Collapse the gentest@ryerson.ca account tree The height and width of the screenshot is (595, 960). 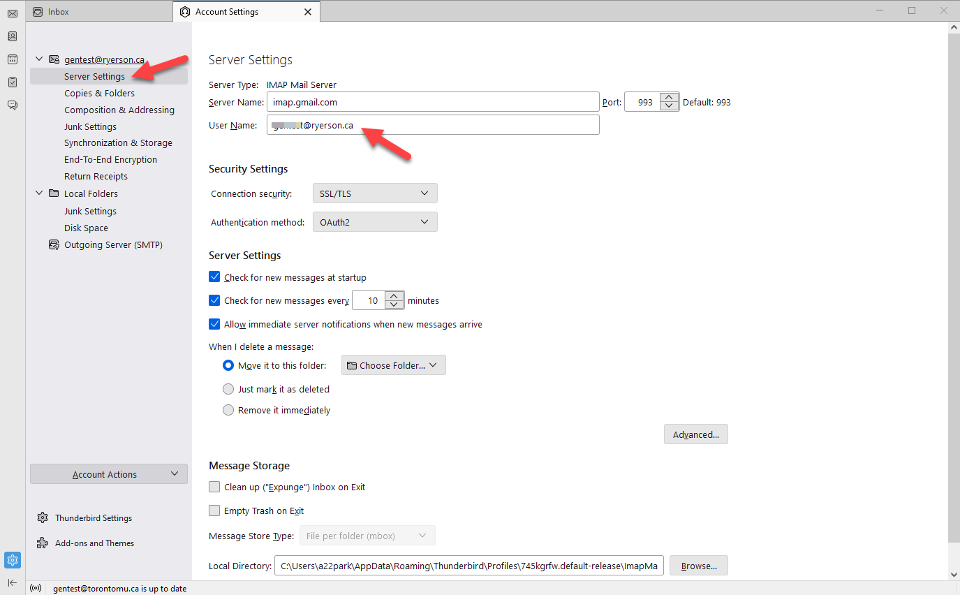pos(39,59)
